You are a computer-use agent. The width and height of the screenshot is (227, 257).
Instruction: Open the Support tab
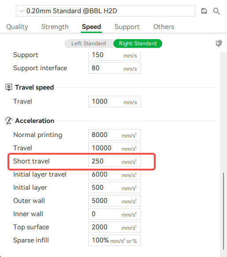coord(127,27)
